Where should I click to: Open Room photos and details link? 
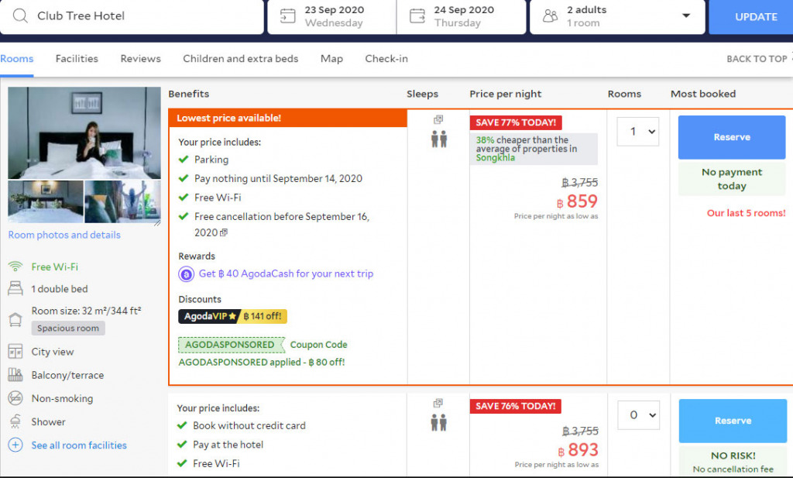click(64, 235)
